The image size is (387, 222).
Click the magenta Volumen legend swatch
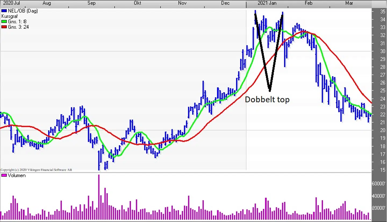(x=4, y=176)
